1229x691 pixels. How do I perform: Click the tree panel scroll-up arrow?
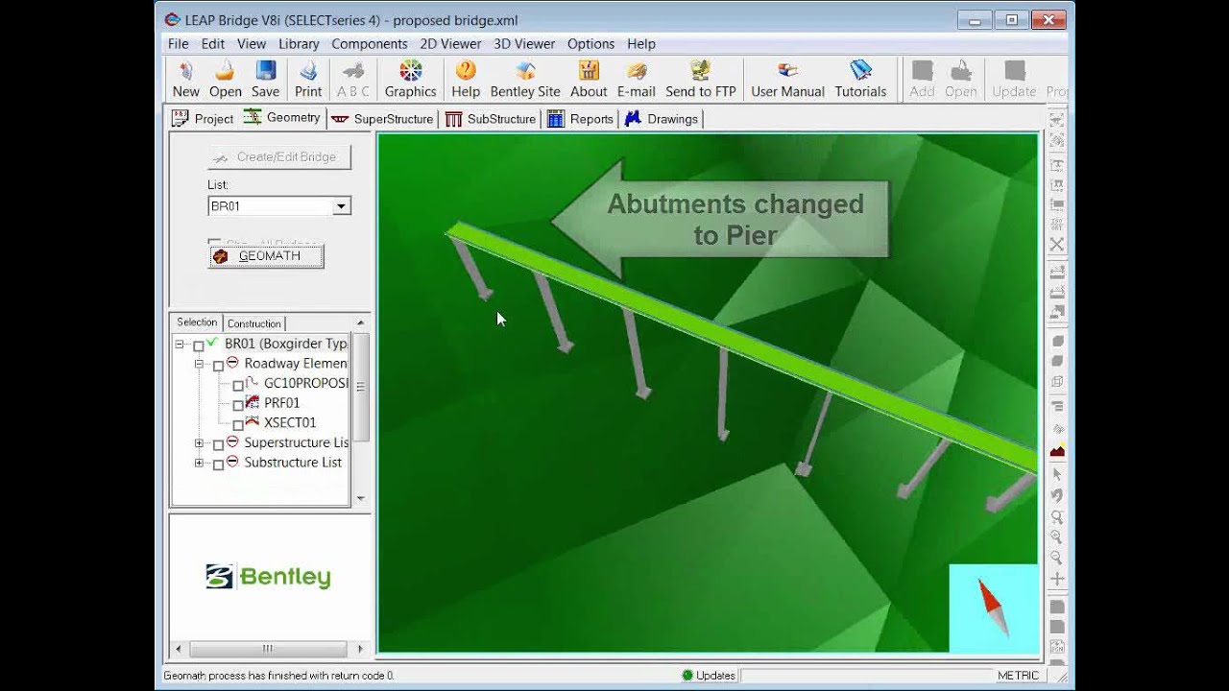tap(361, 322)
